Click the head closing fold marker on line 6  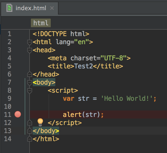(x=30, y=74)
